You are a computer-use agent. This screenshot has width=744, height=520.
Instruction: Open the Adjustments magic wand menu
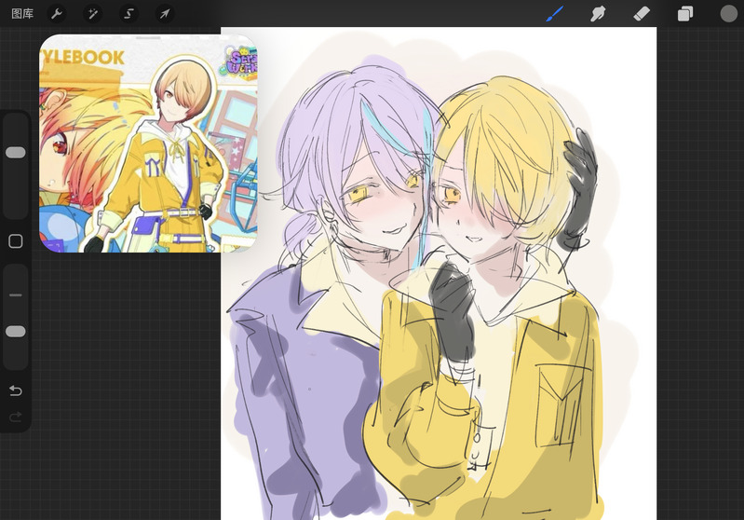coord(92,14)
